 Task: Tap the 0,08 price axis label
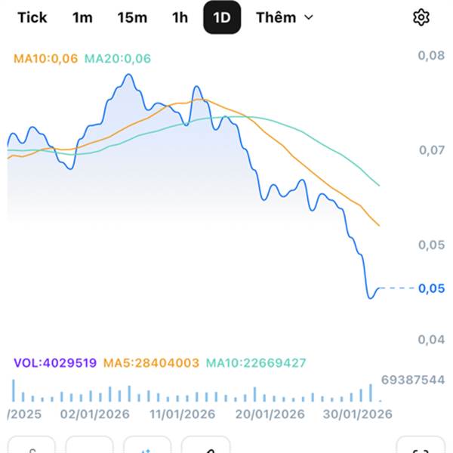[432, 55]
